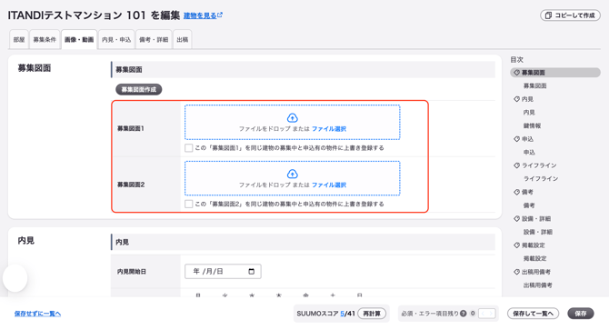
Task: Click the cloud upload icon for 募集図面1
Action: pyautogui.click(x=293, y=117)
